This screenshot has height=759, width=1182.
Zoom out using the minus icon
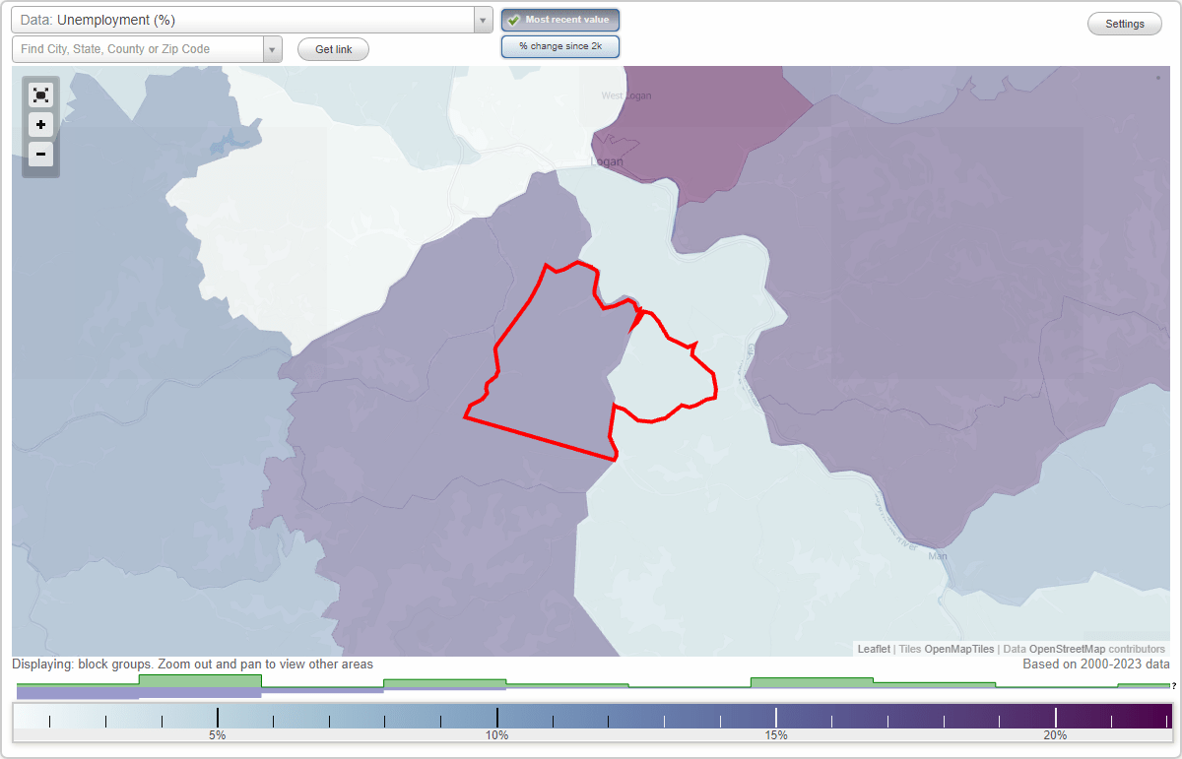point(40,155)
